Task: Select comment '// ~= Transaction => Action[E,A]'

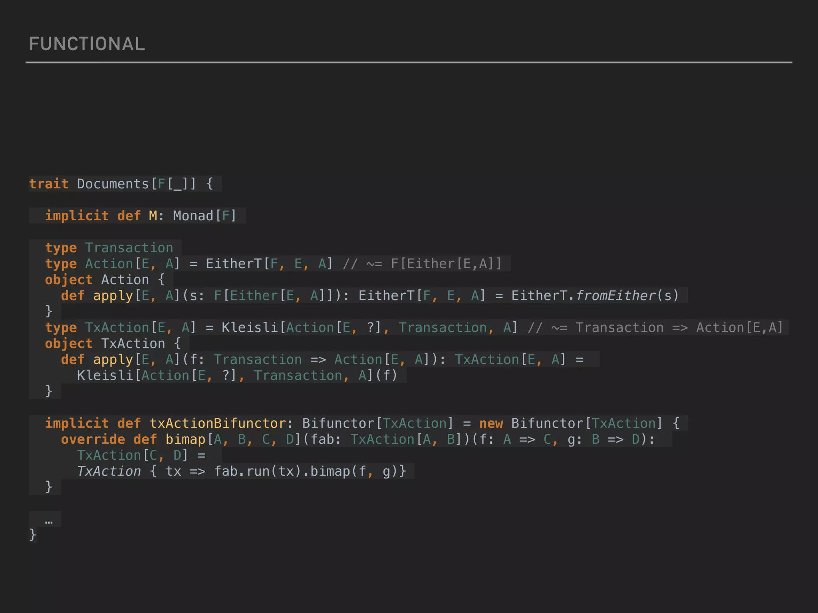Action: [655, 328]
